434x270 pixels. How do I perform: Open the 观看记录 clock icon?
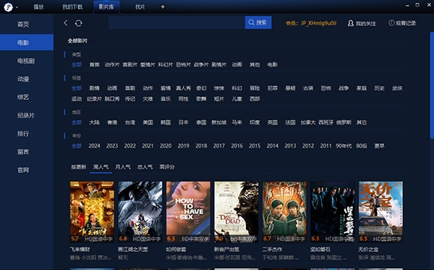(391, 23)
